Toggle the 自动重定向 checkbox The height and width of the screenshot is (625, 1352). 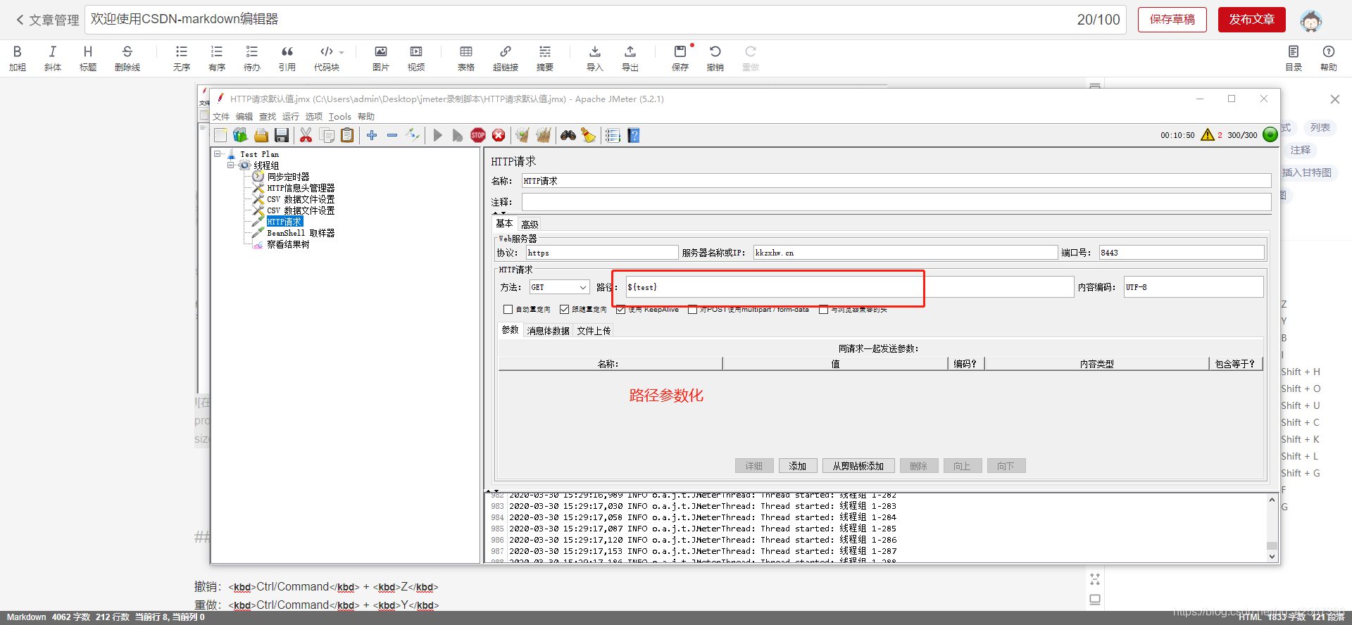[508, 310]
